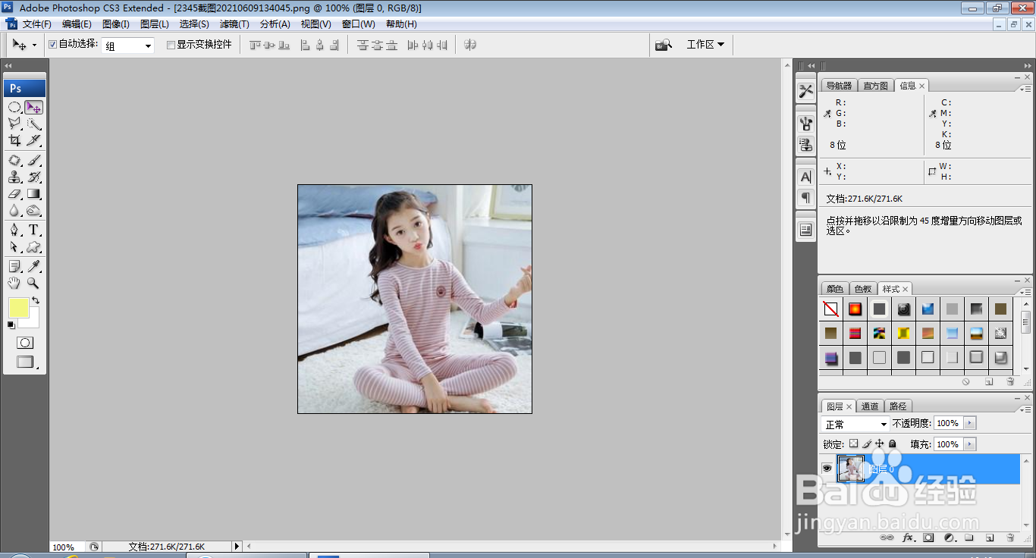Open new adjustment layer menu
Viewport: 1036px width, 558px height.
tap(949, 538)
